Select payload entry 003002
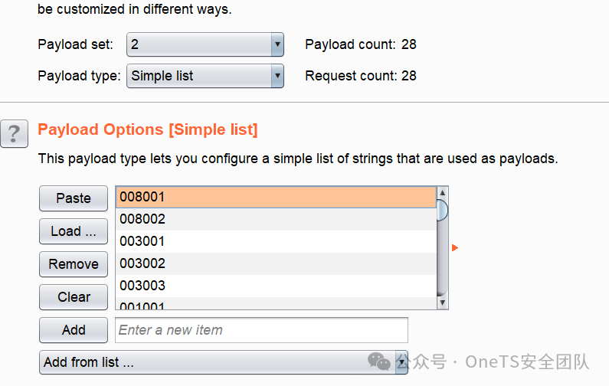The width and height of the screenshot is (609, 386). click(276, 263)
